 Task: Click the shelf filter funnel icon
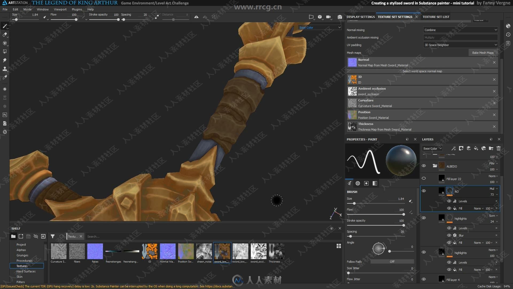click(x=53, y=236)
